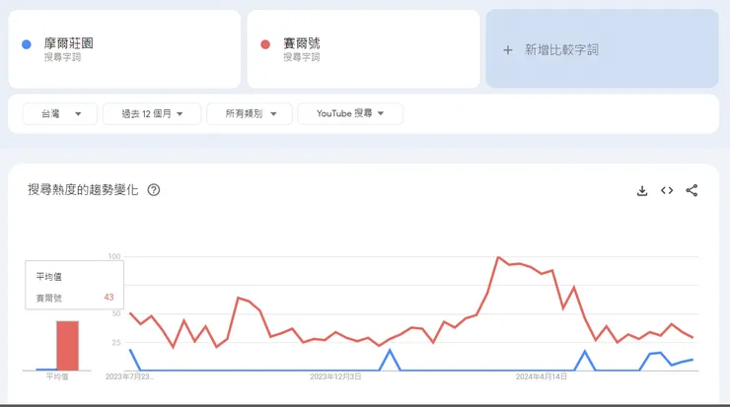This screenshot has height=407, width=730.
Task: Click the 2023年12月3日 date label on axis
Action: point(335,376)
